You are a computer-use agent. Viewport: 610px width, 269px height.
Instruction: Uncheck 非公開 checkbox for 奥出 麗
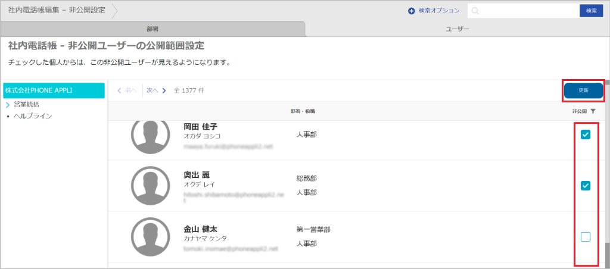pos(586,186)
